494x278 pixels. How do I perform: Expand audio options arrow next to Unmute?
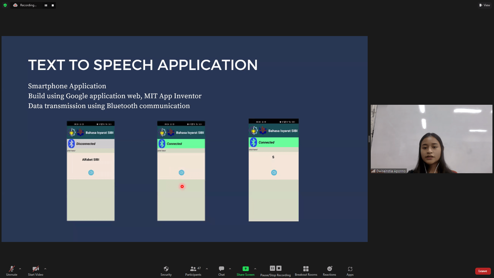click(x=20, y=269)
